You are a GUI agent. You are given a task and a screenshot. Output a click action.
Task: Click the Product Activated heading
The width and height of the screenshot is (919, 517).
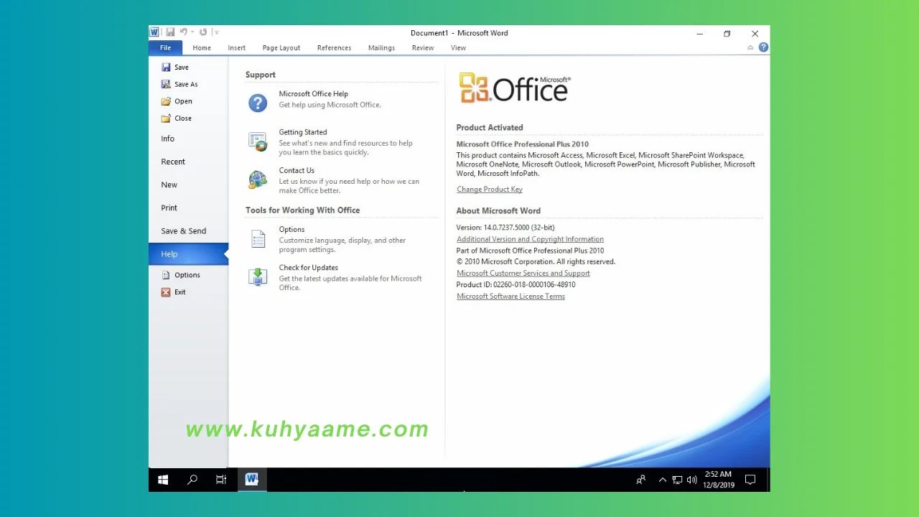[490, 128]
